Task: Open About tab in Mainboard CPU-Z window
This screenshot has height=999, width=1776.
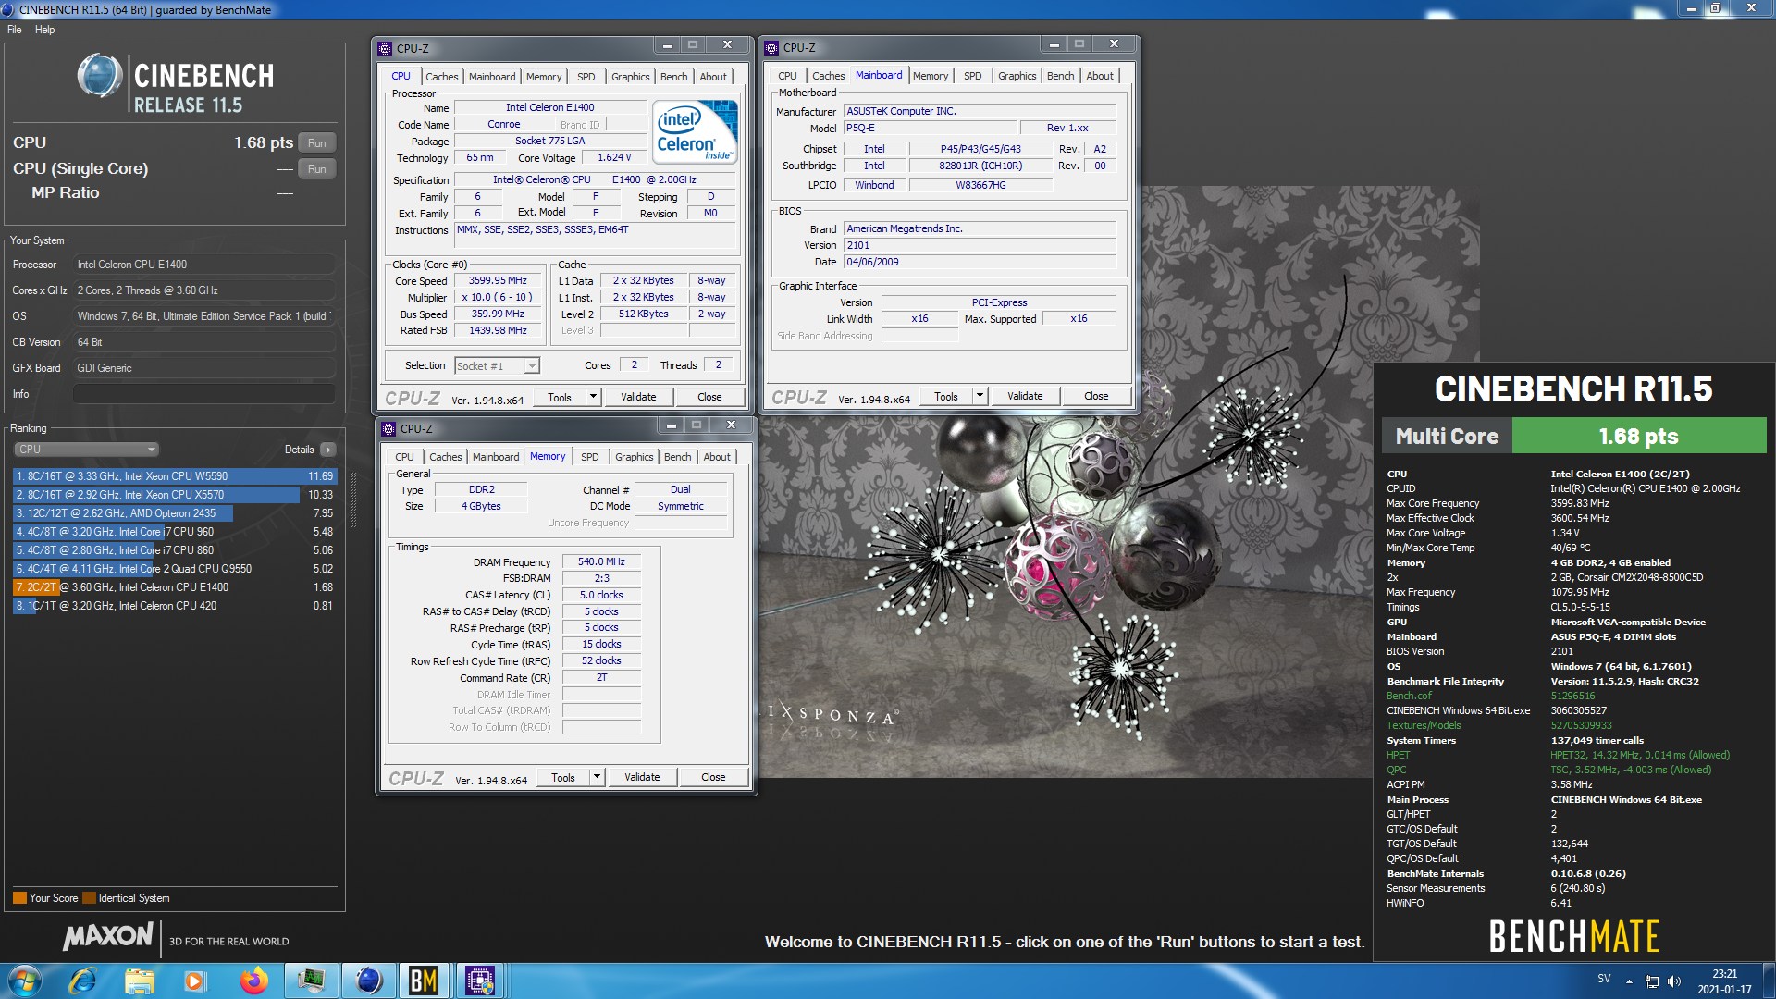Action: pyautogui.click(x=1100, y=76)
